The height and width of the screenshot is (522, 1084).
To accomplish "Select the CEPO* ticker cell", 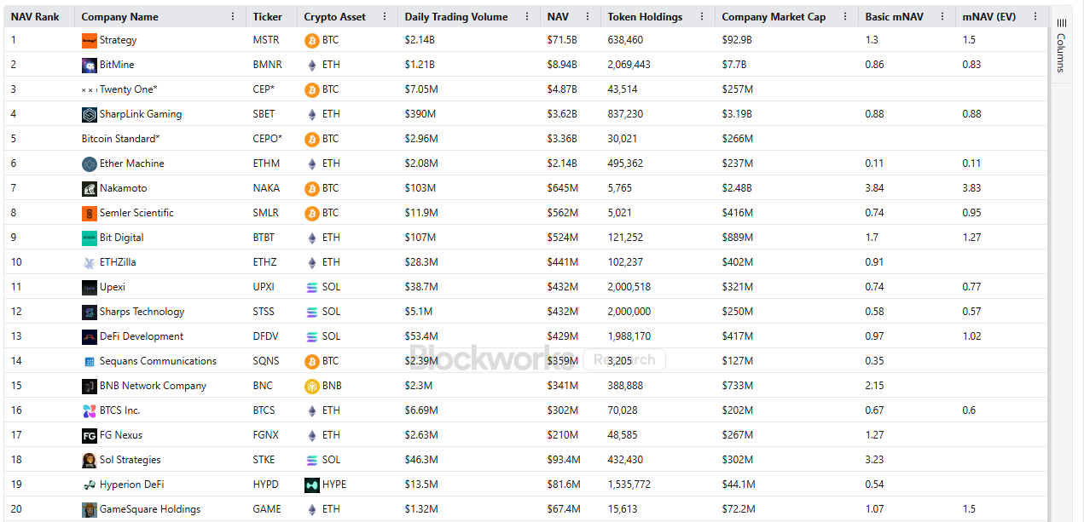I will coord(268,139).
